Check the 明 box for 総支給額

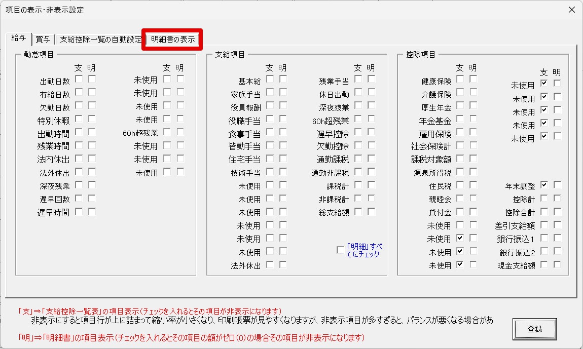[371, 212]
